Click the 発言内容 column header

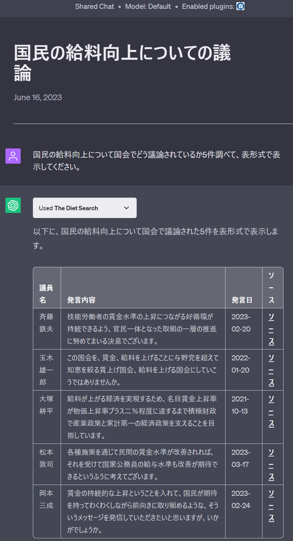[x=81, y=300]
